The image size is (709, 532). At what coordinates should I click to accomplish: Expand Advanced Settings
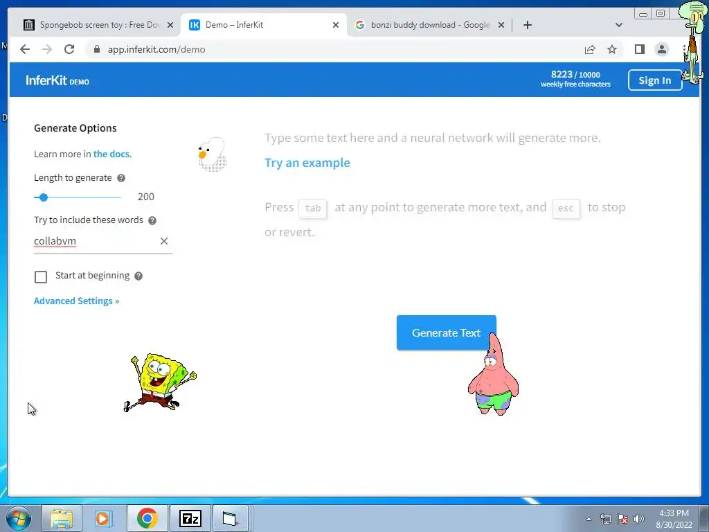pos(76,301)
